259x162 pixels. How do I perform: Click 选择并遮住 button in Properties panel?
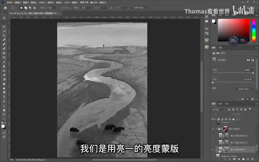coord(244,89)
